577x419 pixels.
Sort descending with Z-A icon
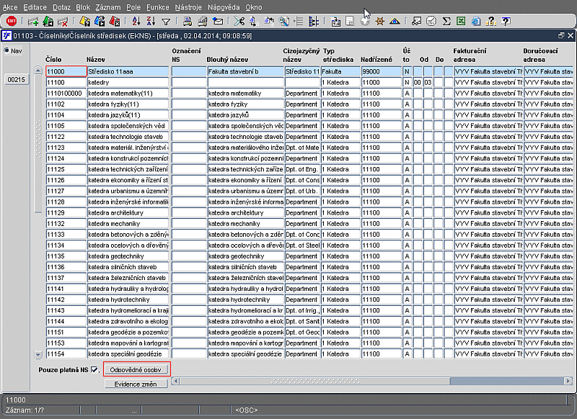pos(151,22)
